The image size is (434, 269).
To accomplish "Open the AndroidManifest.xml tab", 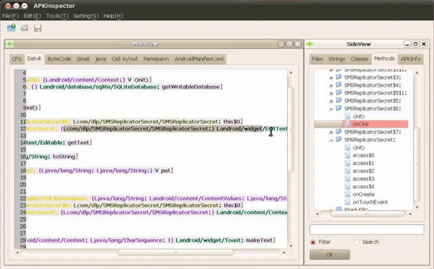I will [199, 59].
